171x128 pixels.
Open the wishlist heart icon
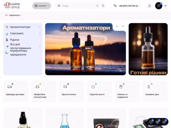point(151,122)
